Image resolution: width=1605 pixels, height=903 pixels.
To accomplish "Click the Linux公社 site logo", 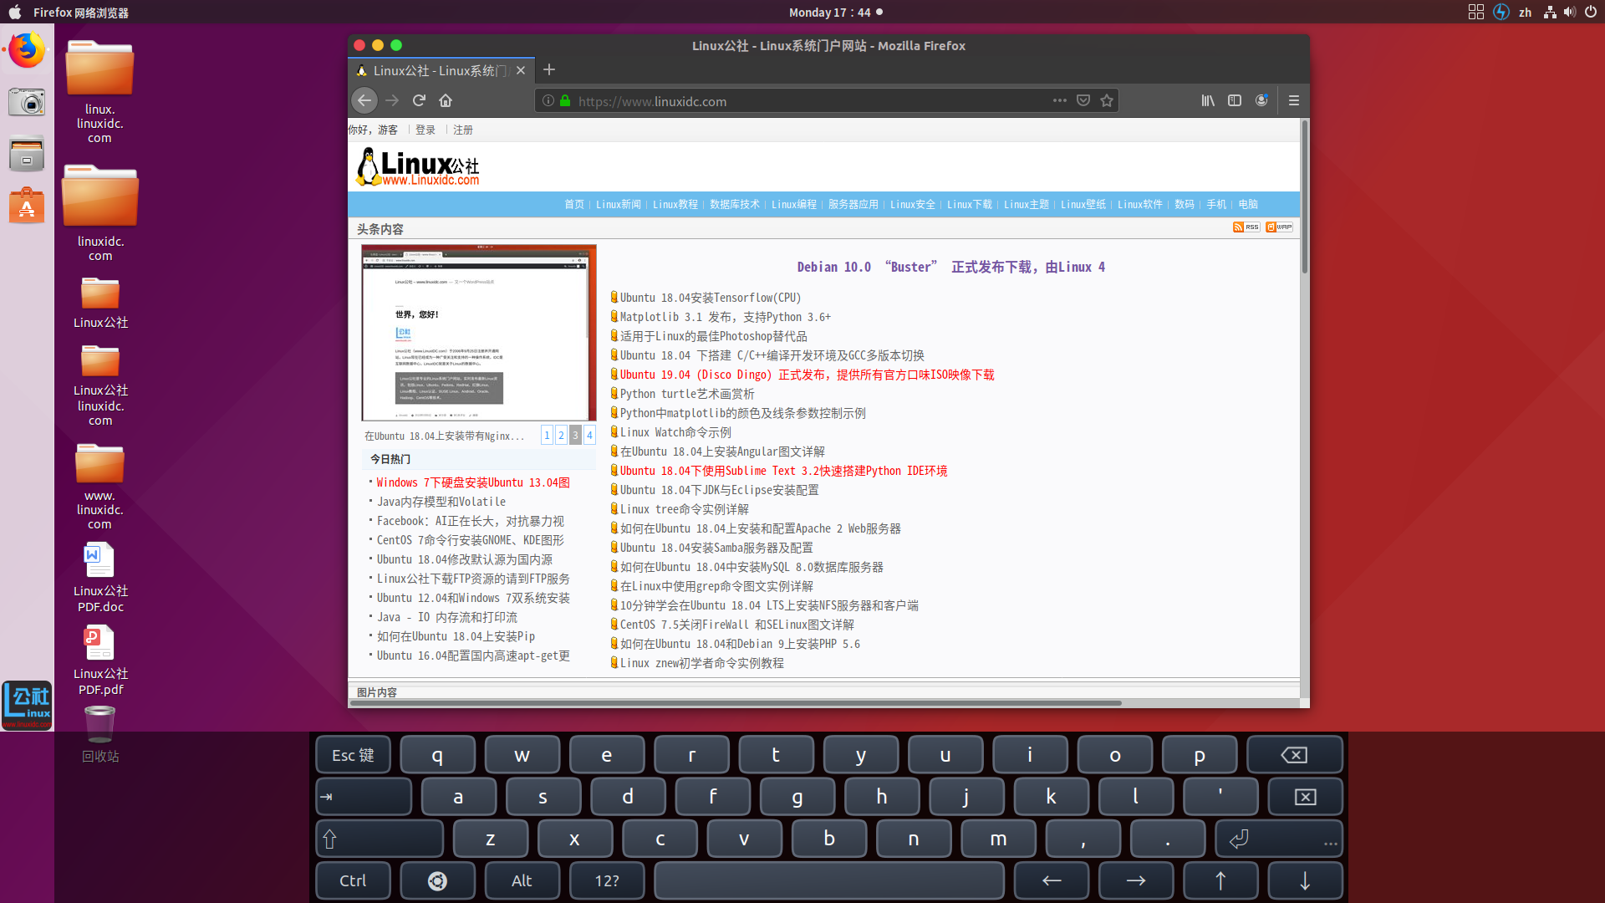I will coord(418,166).
